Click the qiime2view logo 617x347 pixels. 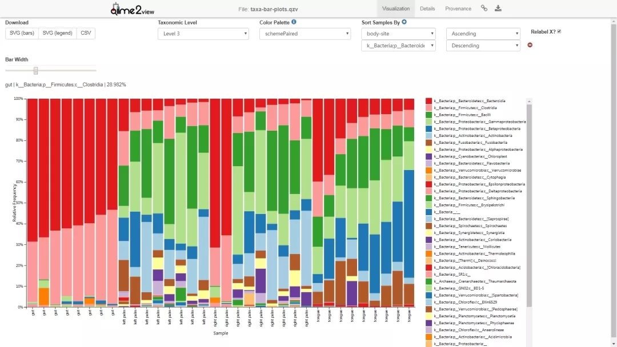tap(132, 9)
